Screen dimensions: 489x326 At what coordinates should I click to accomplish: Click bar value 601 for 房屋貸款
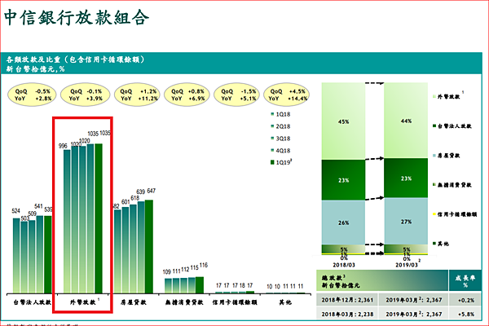tap(126, 202)
